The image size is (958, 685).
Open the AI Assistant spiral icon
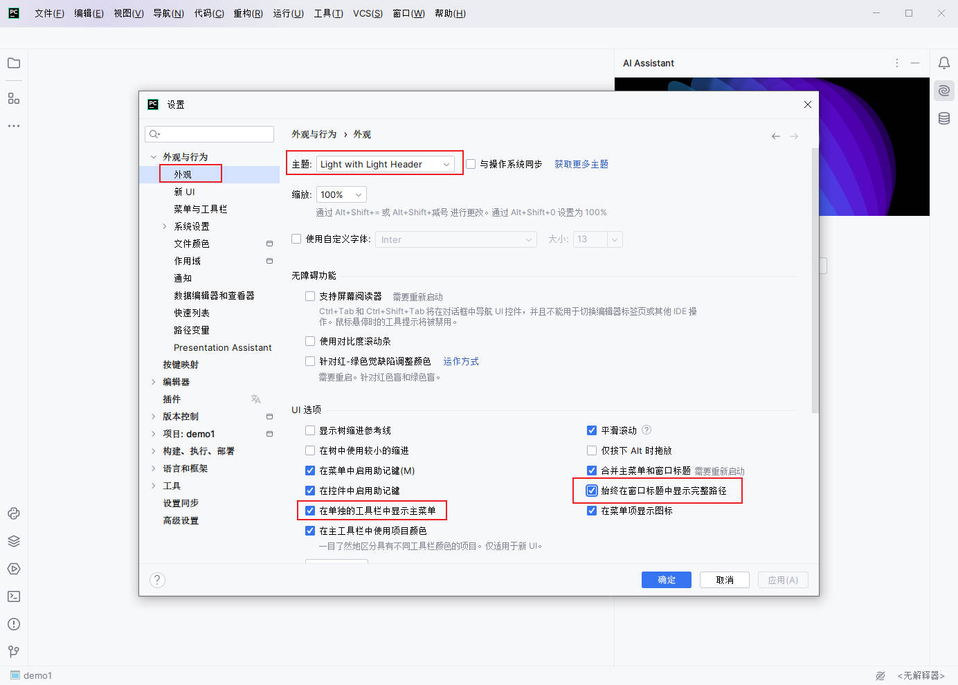(943, 91)
